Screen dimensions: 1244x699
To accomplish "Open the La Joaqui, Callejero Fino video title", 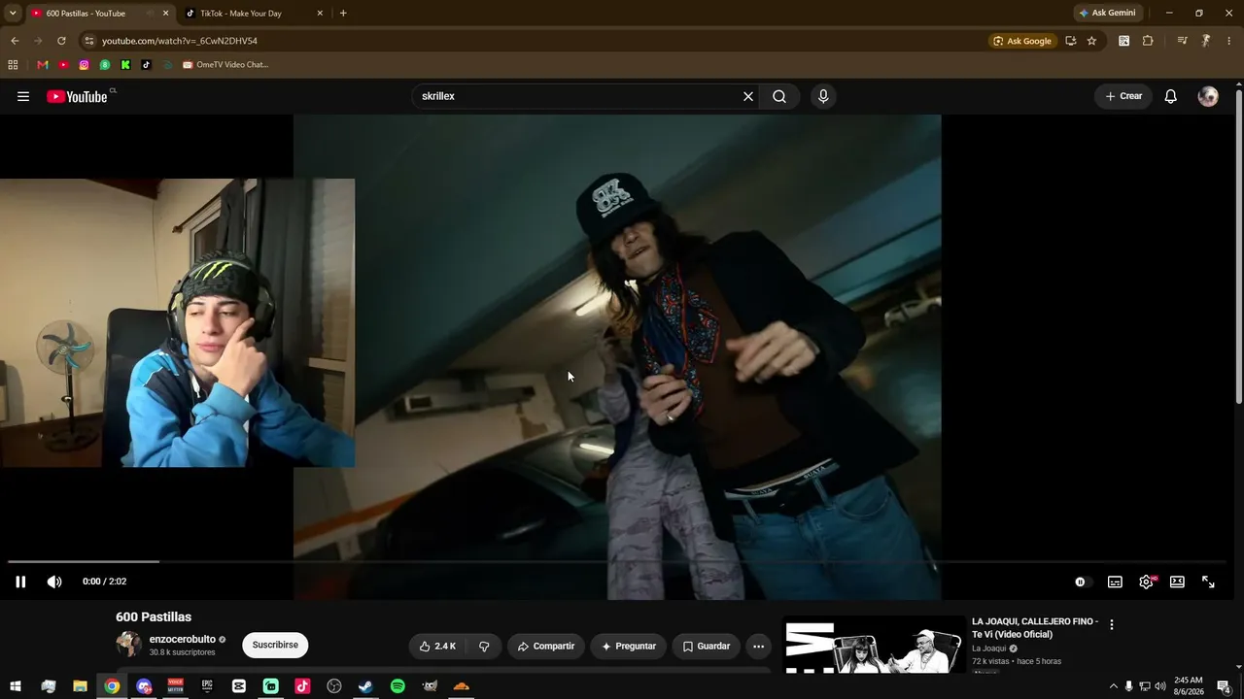I will [1035, 628].
